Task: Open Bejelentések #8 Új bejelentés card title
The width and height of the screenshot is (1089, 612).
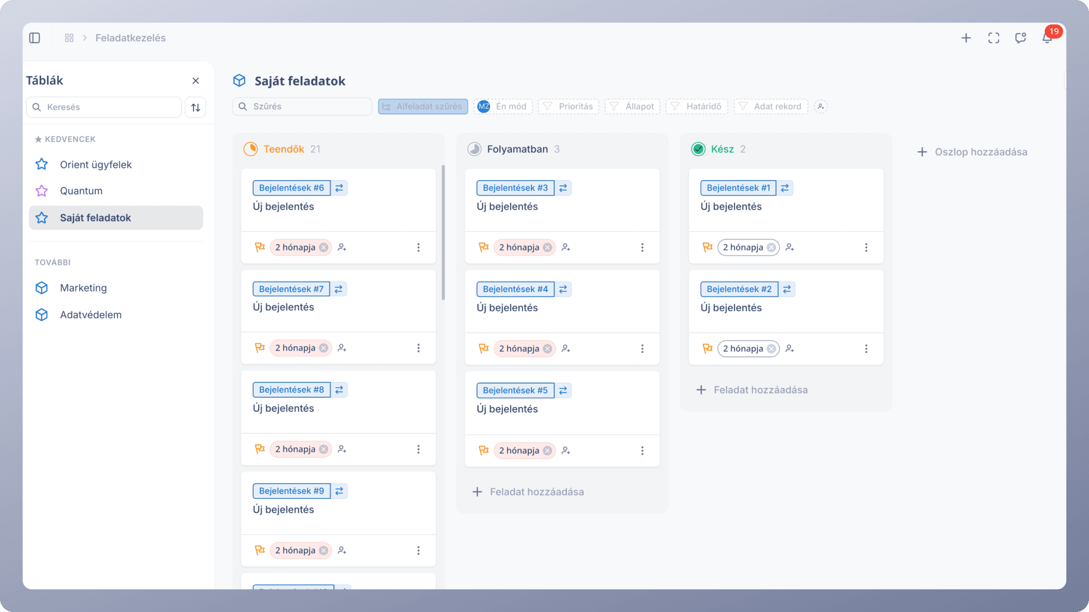Action: (284, 409)
